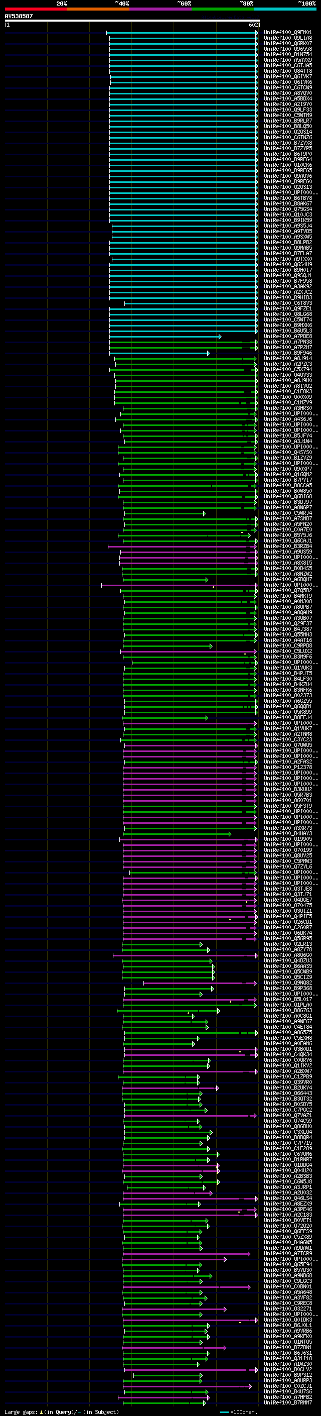This screenshot has width=321, height=1416.
Task: Select the UniRef100_Q31I18 label
Action: click(x=287, y=1358)
